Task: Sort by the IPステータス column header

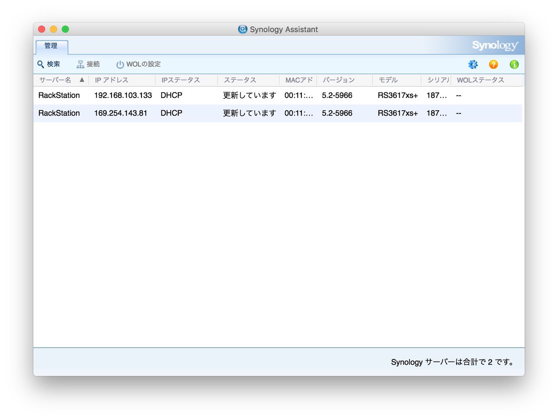Action: (x=187, y=80)
